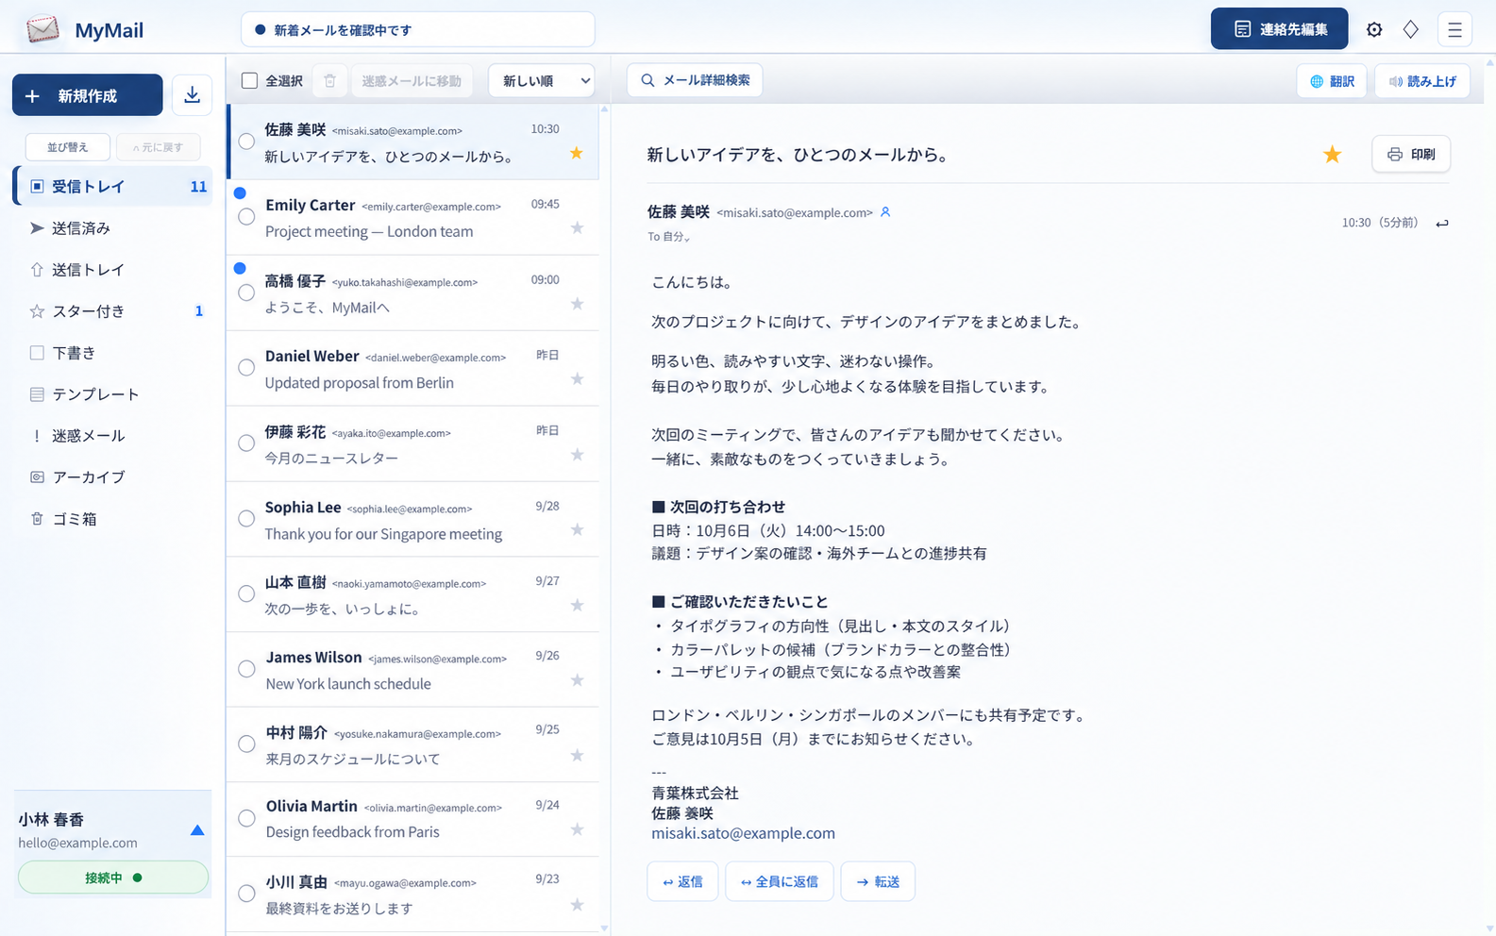Select the radio button for 中村 陽介's email
1496x936 pixels.
246,744
